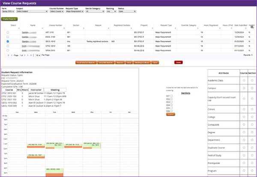
Task: Sort by the Request Type column arrows
Action: tap(175, 28)
